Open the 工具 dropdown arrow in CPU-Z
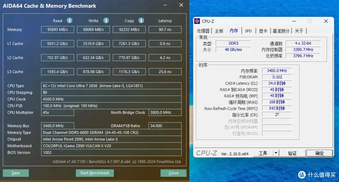Viewport: 339px width, 182px height. (276, 153)
